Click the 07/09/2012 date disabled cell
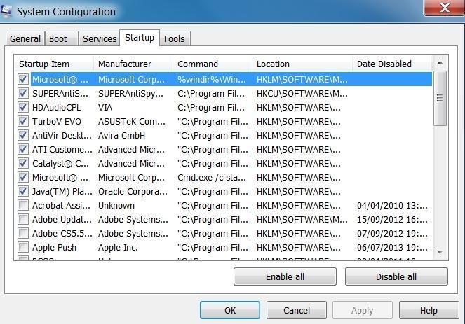 392,234
